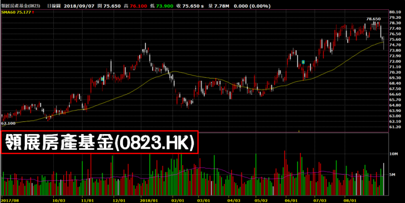The height and width of the screenshot is (203, 405).
Task: Click the 65.70 price axis label
Action: 395,100
